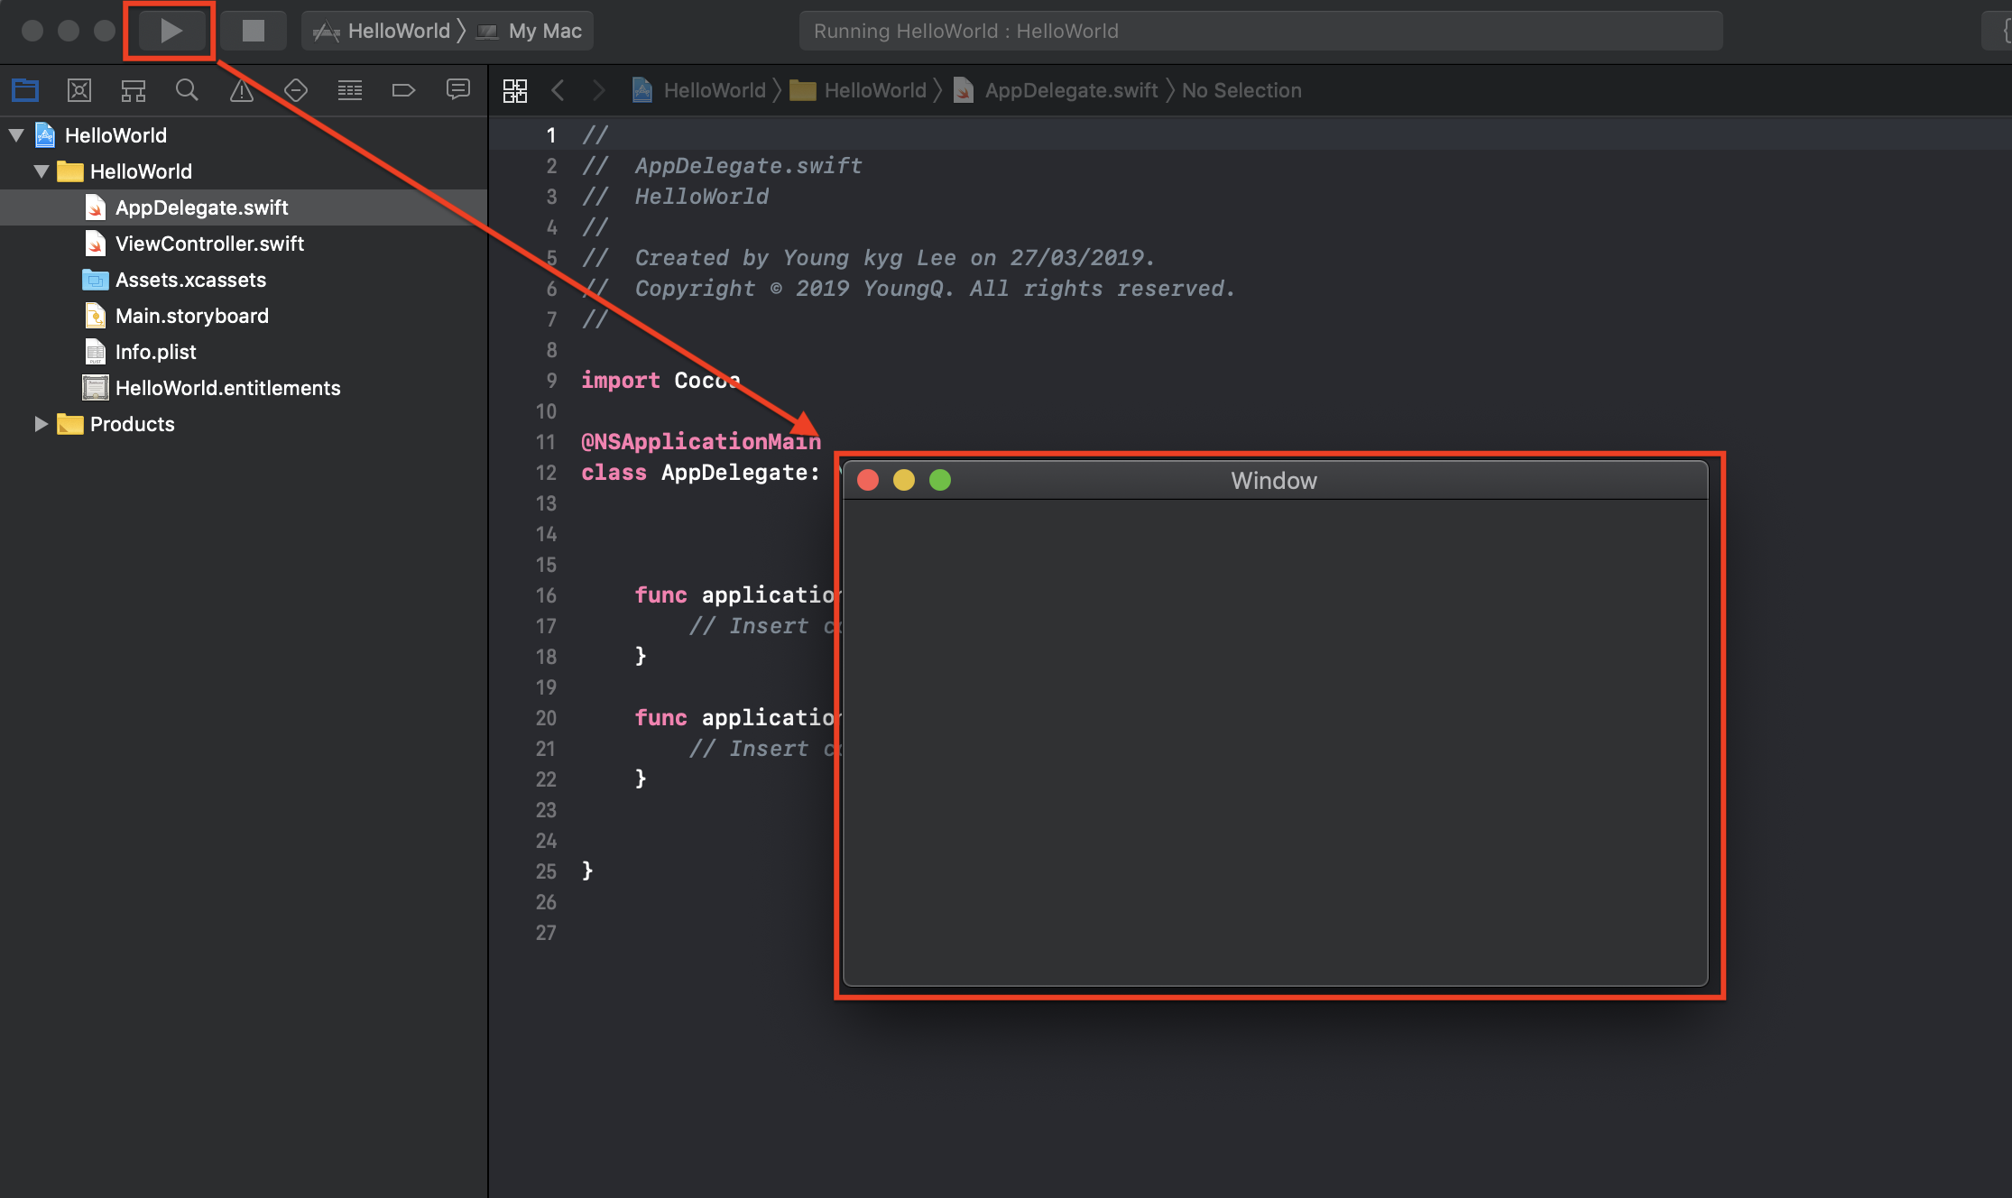The image size is (2012, 1198).
Task: Expand the Products folder
Action: click(x=42, y=424)
